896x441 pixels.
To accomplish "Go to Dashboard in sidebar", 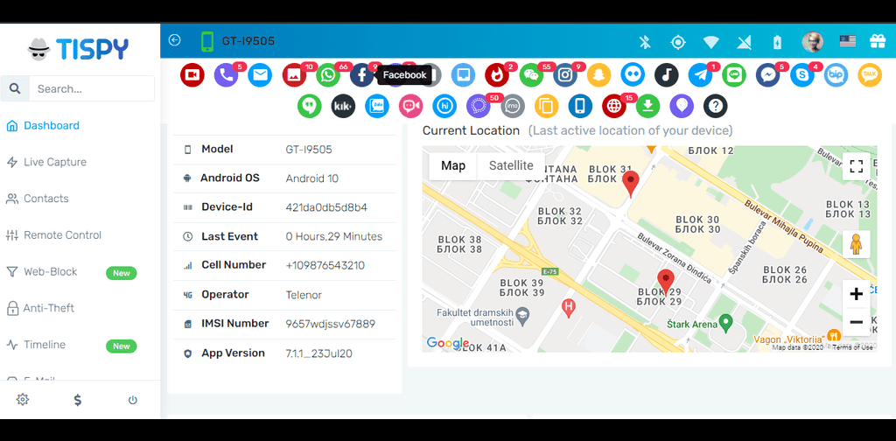I will pos(52,126).
